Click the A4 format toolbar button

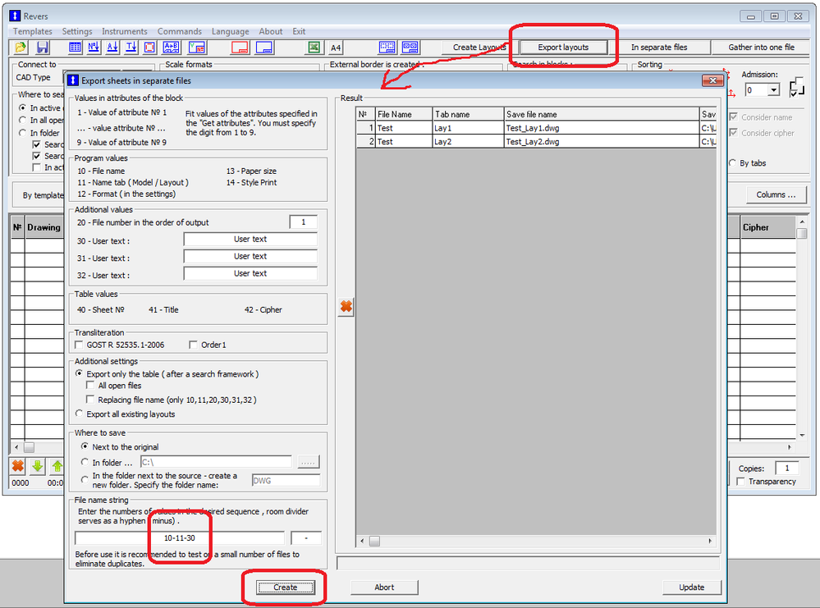point(336,48)
